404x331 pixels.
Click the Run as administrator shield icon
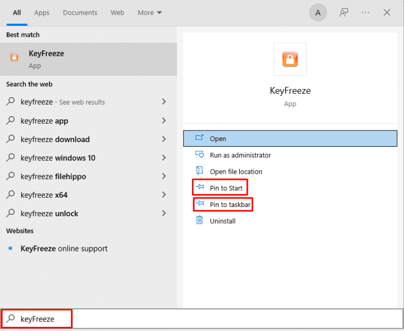point(199,154)
